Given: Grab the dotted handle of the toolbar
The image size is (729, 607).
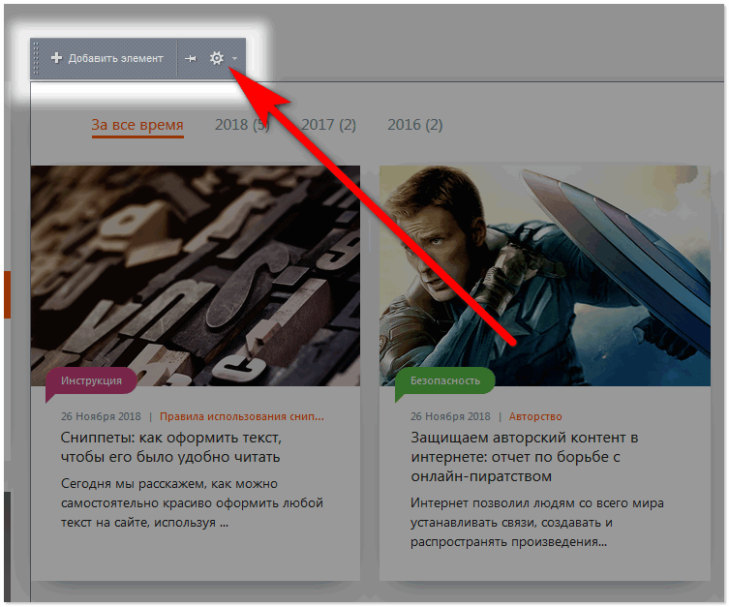Looking at the screenshot, I should (x=36, y=58).
